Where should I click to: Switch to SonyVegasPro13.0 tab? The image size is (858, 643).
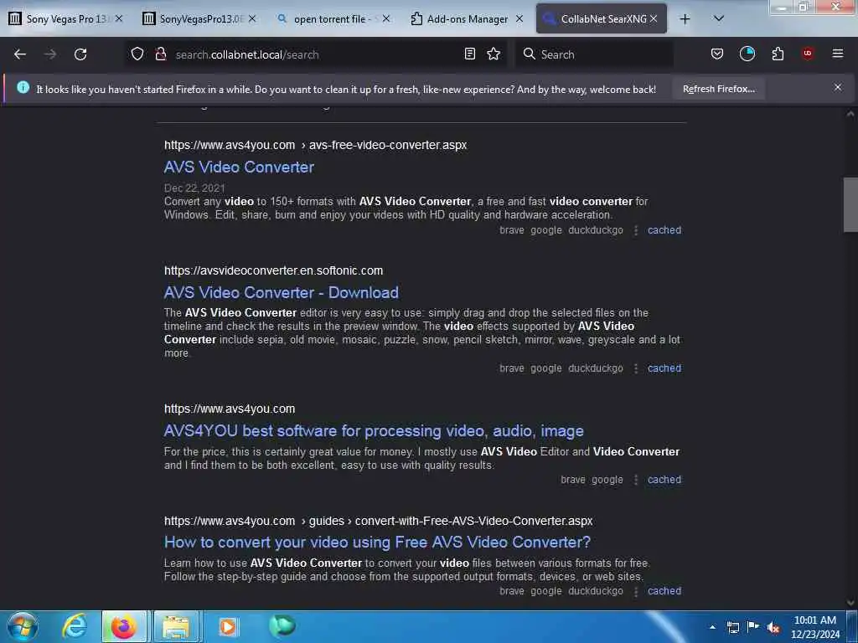(199, 18)
